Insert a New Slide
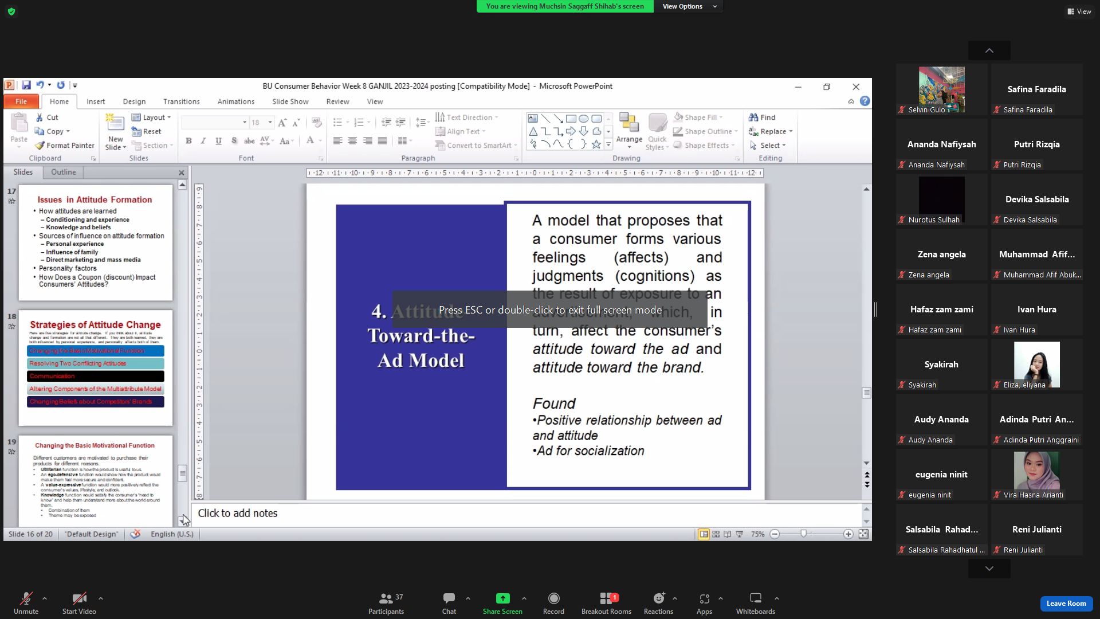Viewport: 1100px width, 619px height. [x=115, y=132]
